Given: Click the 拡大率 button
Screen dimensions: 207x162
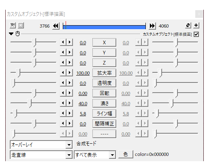Looking at the screenshot, I should (x=104, y=73).
